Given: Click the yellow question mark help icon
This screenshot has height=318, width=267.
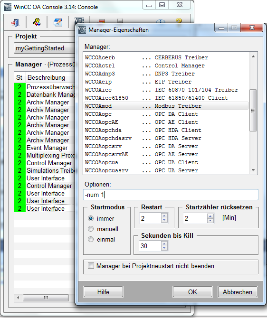Looking at the screenshot, I should pos(179,21).
